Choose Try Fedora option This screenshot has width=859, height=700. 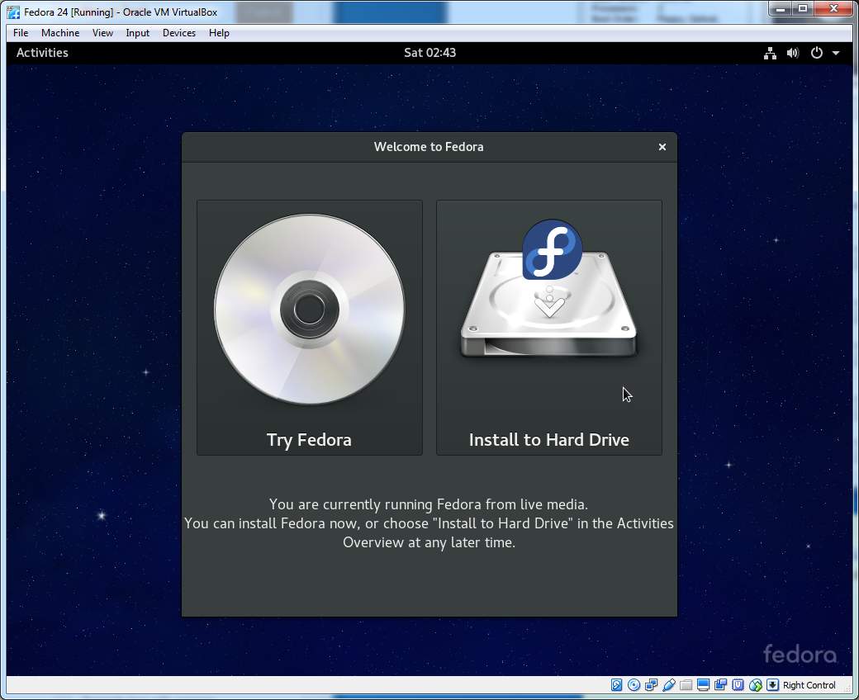pyautogui.click(x=310, y=327)
